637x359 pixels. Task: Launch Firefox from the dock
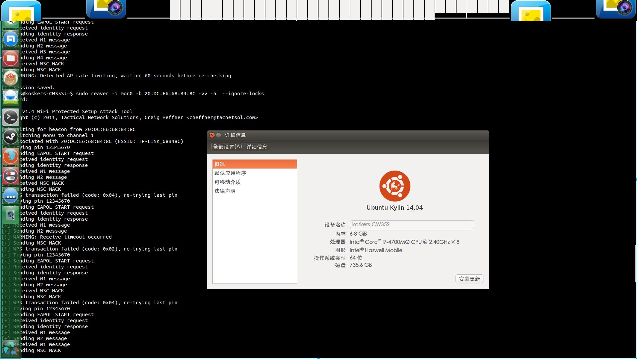10,156
